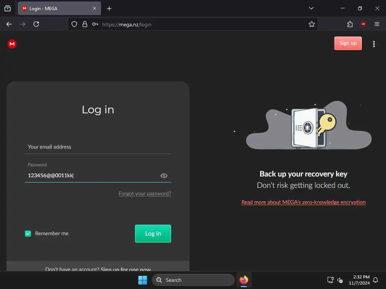Viewport: 386px width, 289px height.
Task: Toggle password visibility eye icon
Action: 164,175
